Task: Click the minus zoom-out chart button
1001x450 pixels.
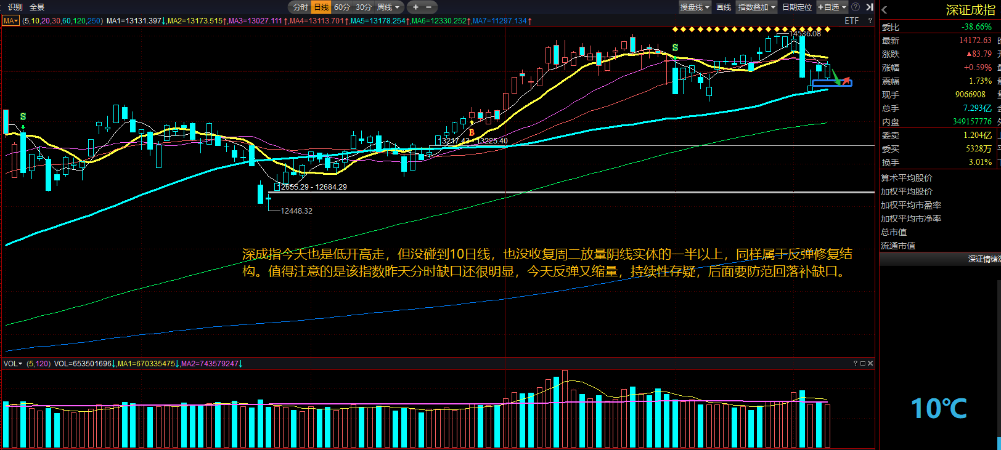Action: pos(429,7)
